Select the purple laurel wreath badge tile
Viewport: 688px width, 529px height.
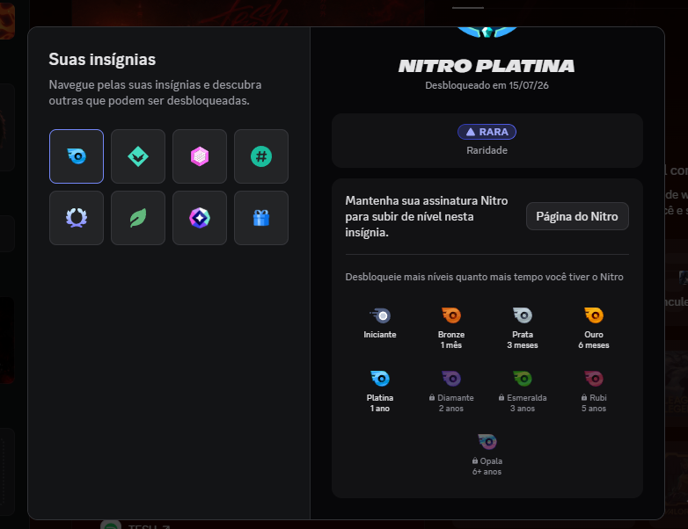(x=77, y=218)
